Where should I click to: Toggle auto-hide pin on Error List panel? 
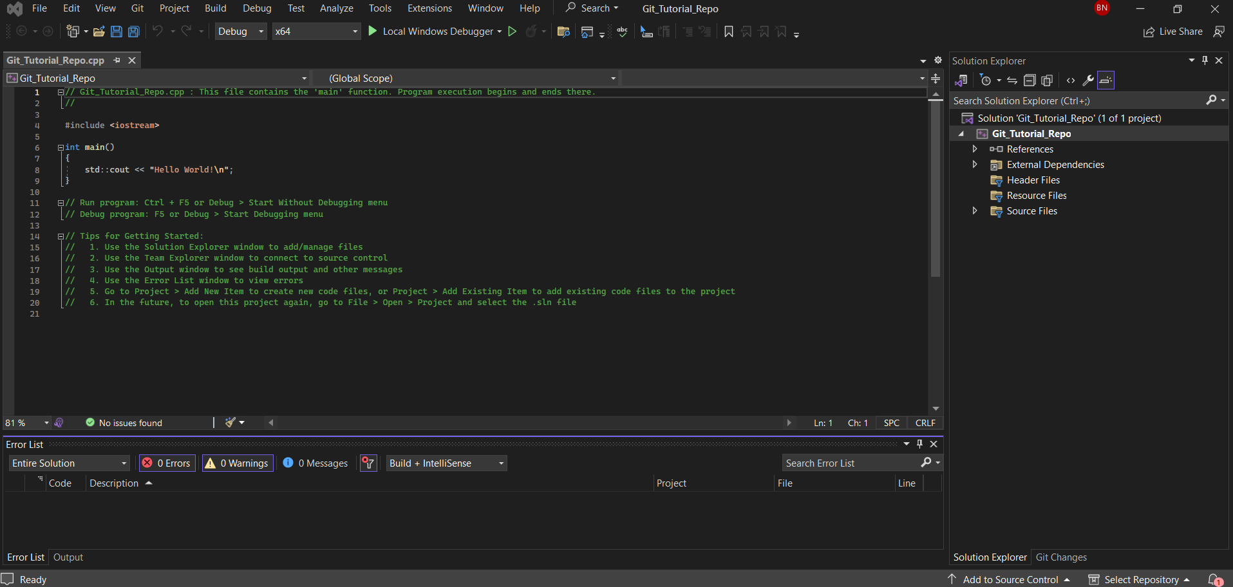[920, 443]
